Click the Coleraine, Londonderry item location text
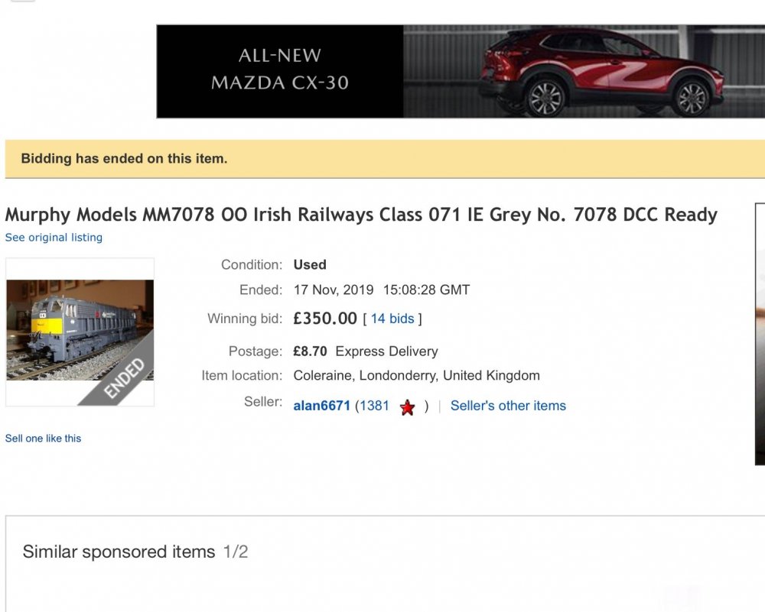Viewport: 765px width, 612px height. click(416, 375)
